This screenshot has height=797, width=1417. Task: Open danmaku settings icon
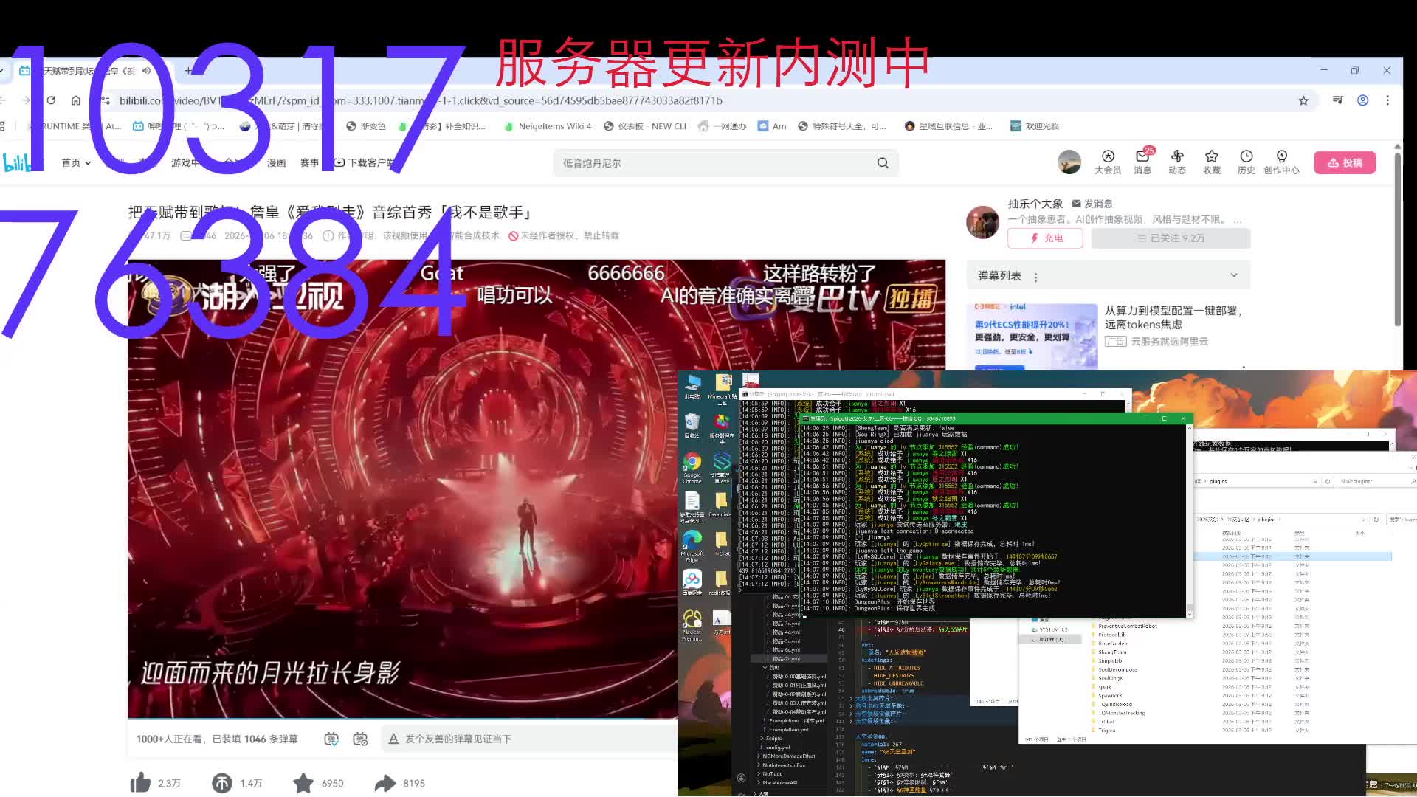[360, 739]
